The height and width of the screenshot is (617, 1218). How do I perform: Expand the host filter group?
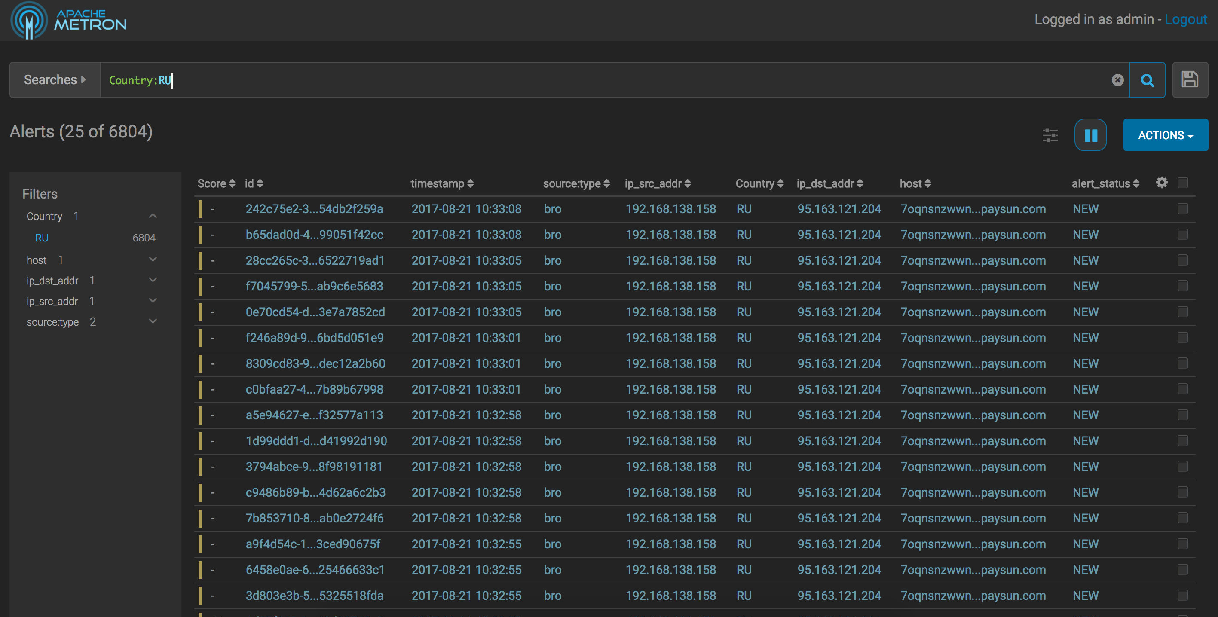click(153, 260)
